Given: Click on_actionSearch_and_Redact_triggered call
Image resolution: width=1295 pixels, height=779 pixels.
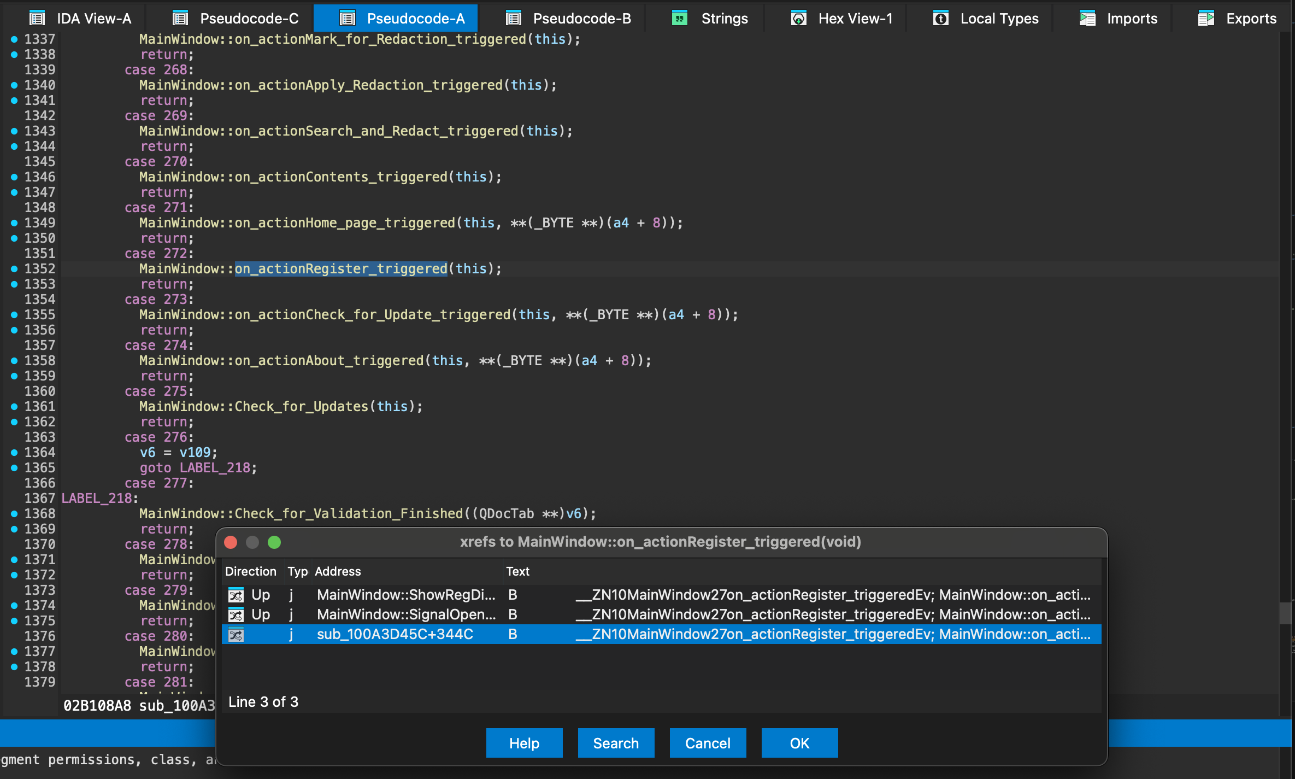Looking at the screenshot, I should tap(376, 131).
